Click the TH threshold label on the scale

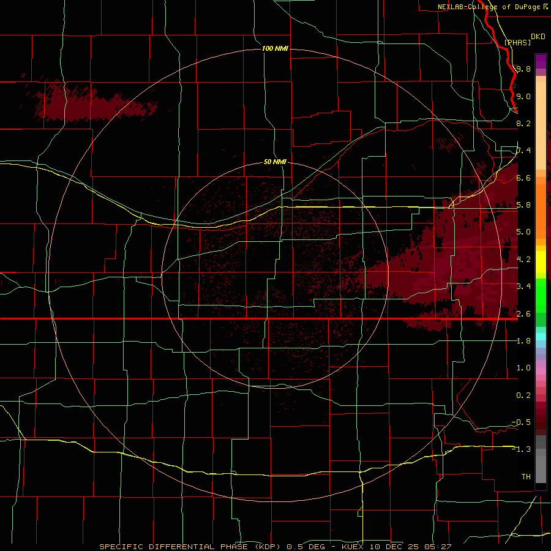(526, 476)
